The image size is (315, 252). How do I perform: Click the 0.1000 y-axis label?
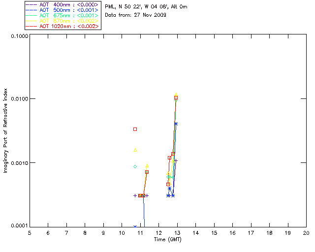tap(20, 36)
